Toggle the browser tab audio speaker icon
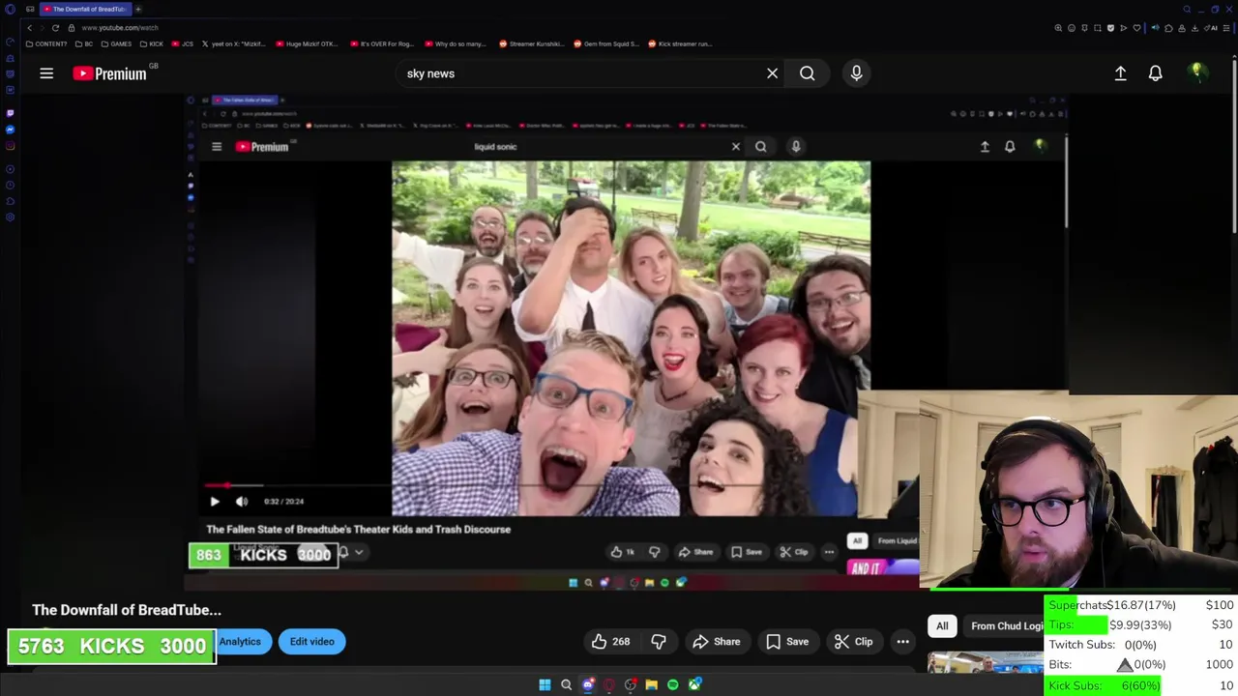 tap(1155, 28)
